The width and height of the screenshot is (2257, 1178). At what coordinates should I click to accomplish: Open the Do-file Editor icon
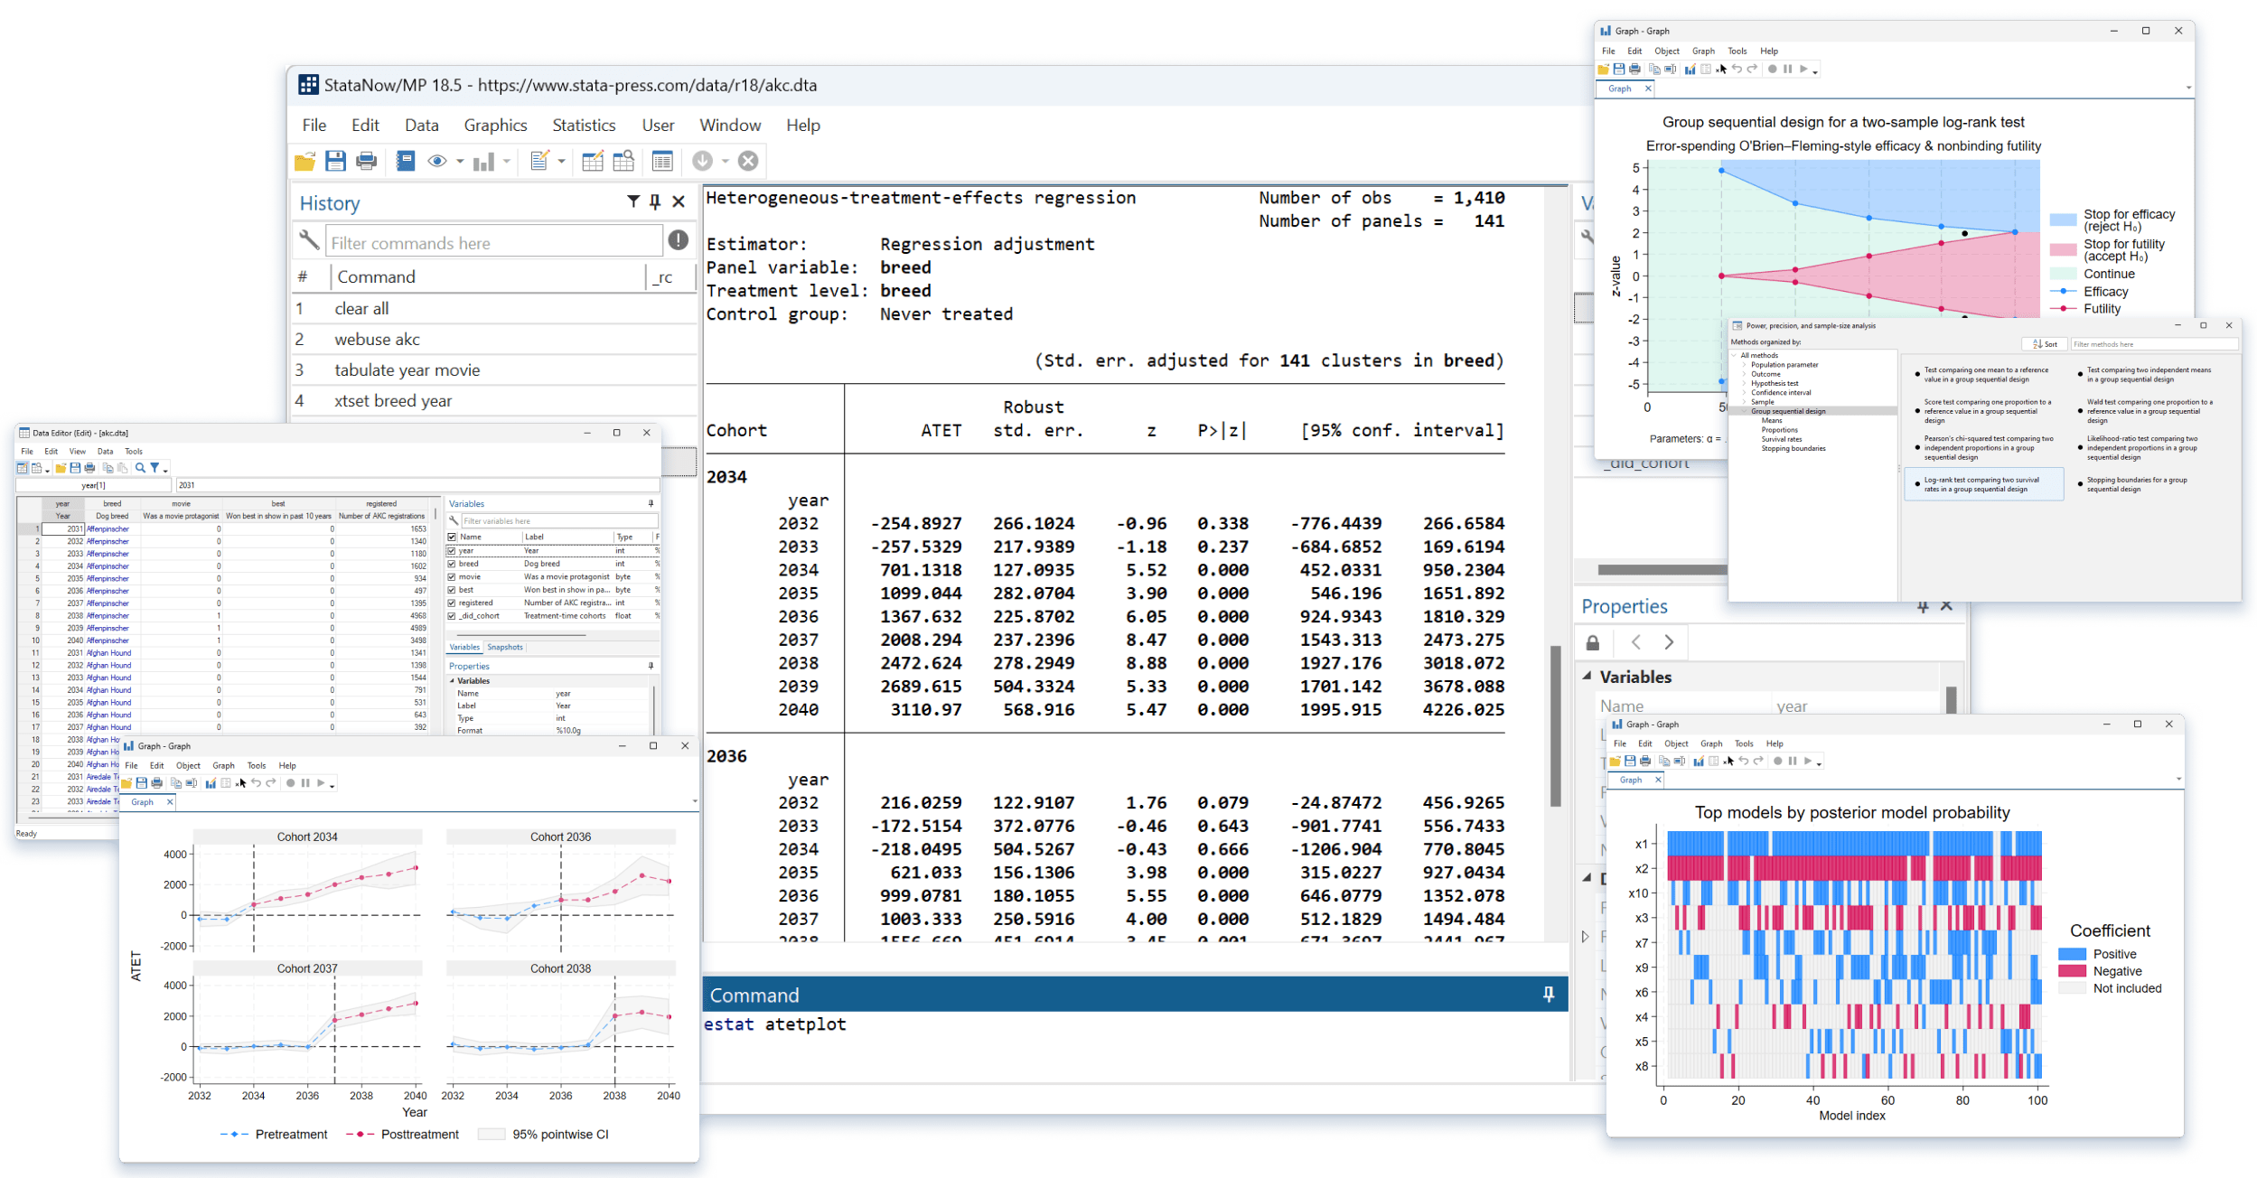coord(539,161)
